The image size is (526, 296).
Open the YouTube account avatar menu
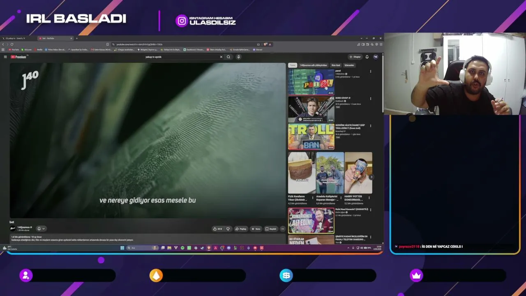click(376, 57)
